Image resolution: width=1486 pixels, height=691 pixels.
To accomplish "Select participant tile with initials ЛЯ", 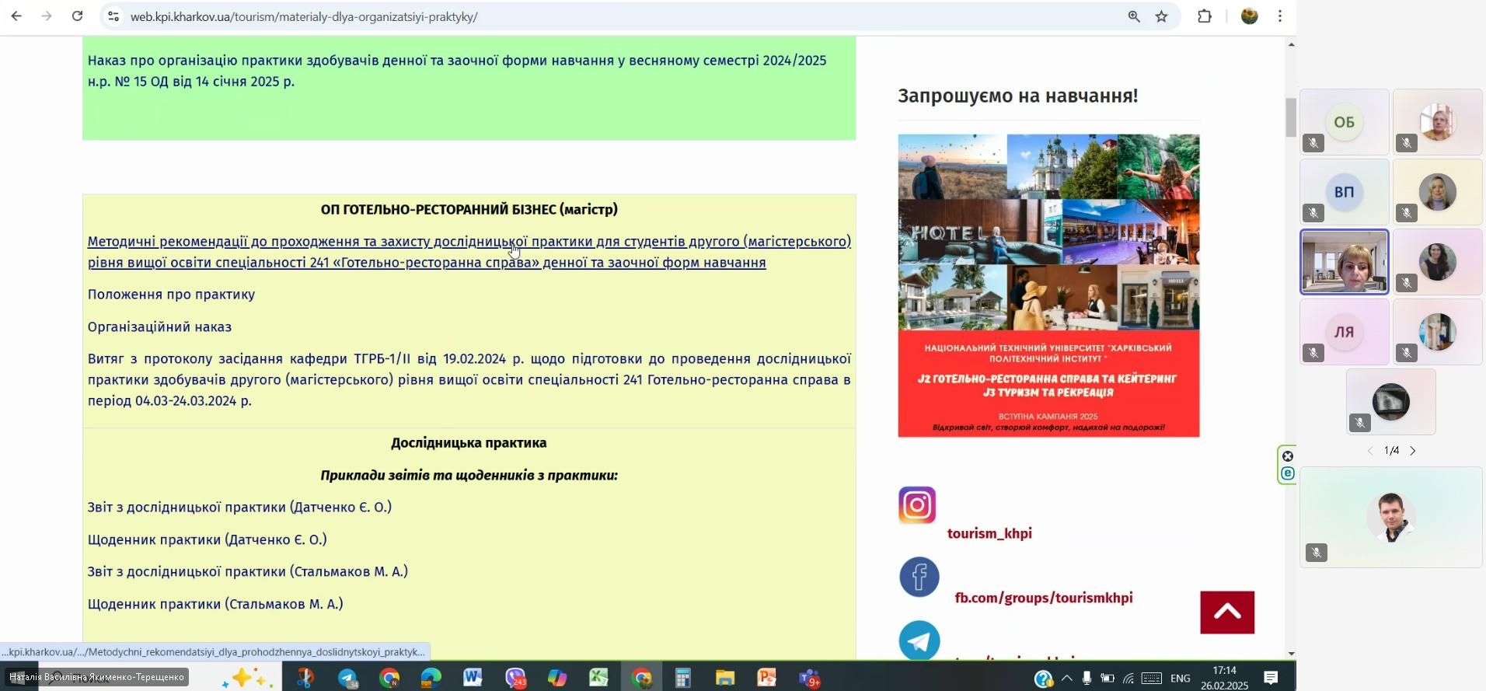I will [1344, 332].
